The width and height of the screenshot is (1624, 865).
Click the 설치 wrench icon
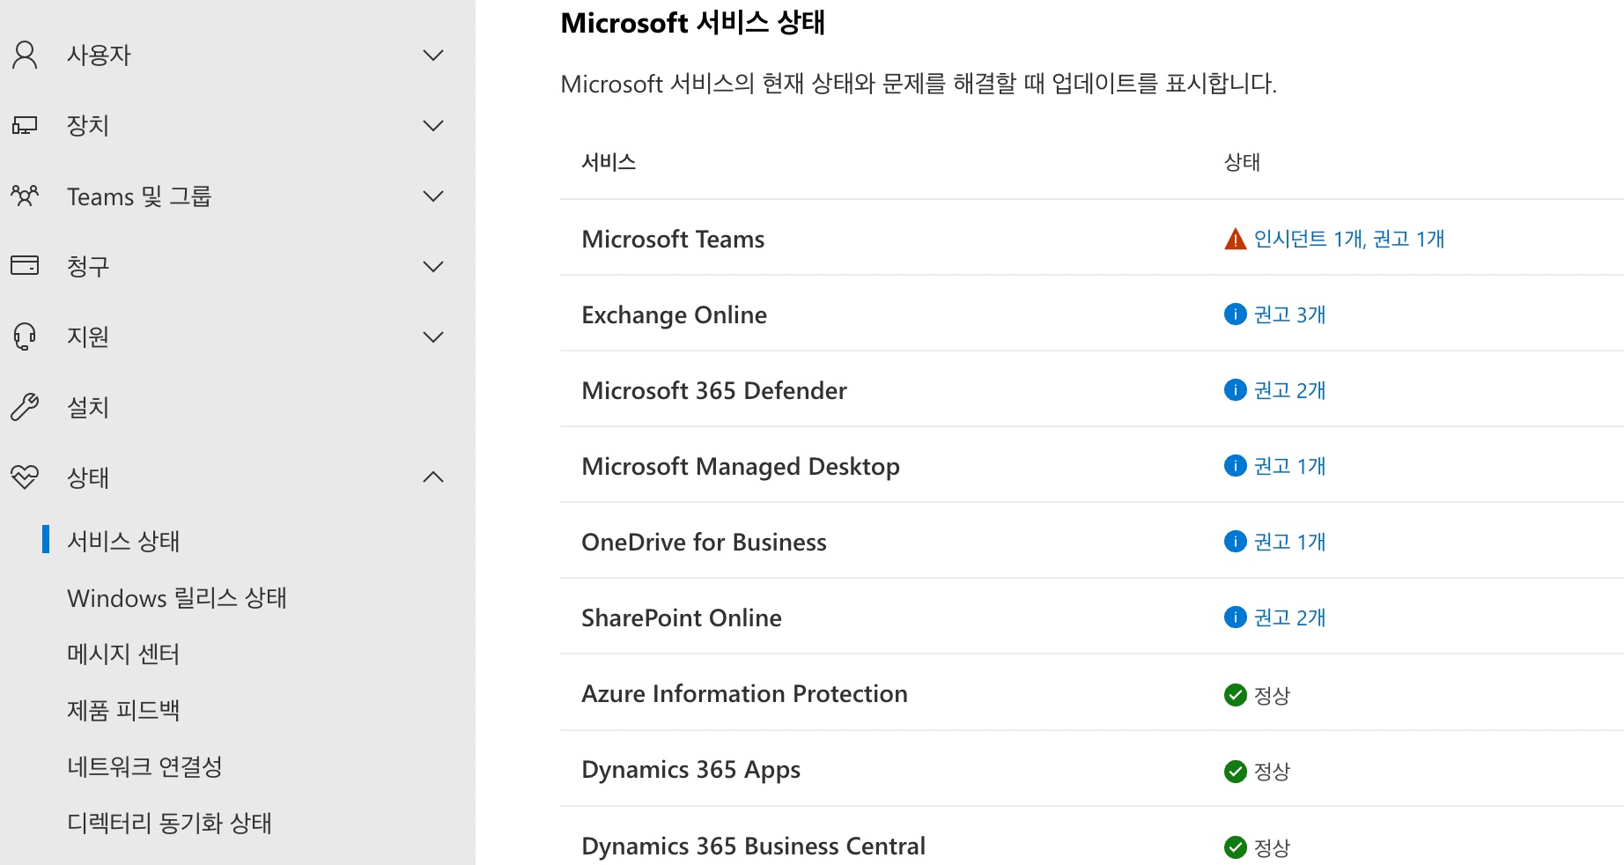coord(25,407)
